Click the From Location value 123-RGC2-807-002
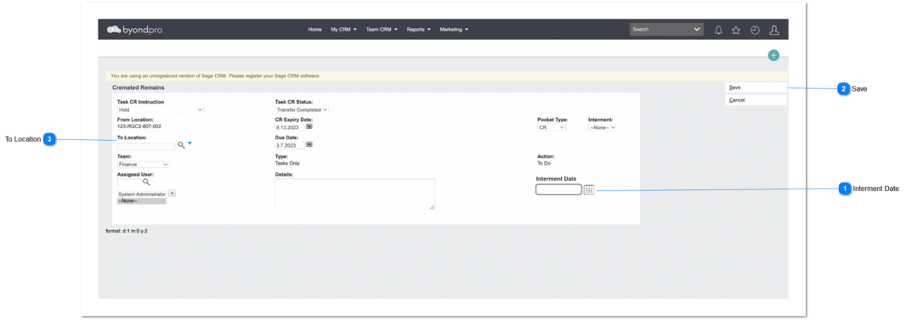 (139, 126)
